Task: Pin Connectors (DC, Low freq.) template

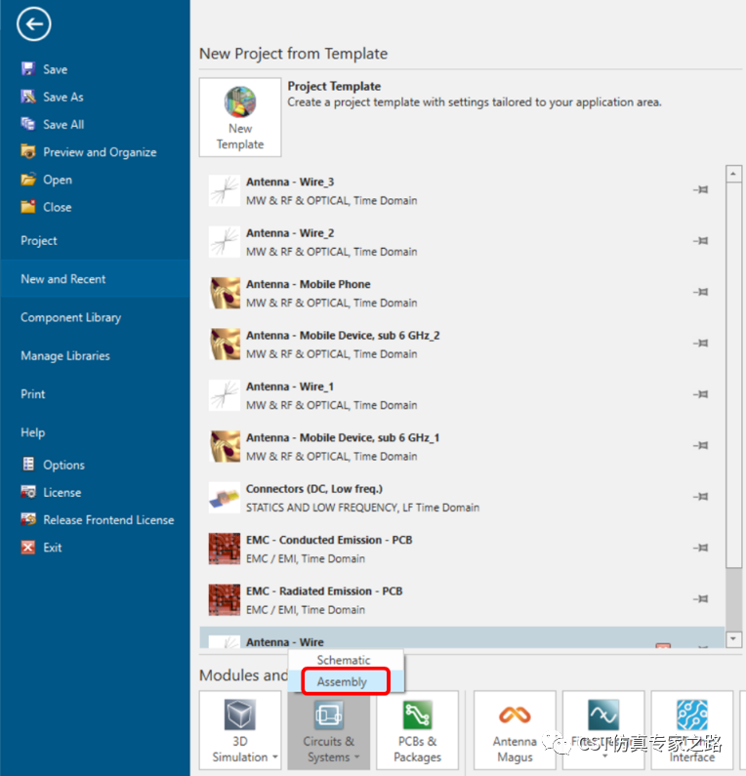Action: point(700,497)
